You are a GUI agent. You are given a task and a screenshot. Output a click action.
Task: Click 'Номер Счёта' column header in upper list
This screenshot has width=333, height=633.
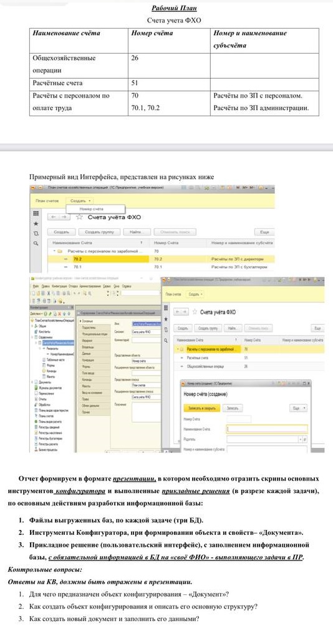tap(177, 243)
